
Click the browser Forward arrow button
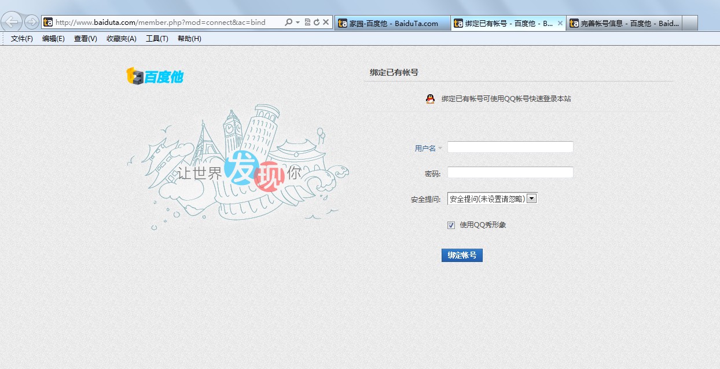(x=32, y=22)
